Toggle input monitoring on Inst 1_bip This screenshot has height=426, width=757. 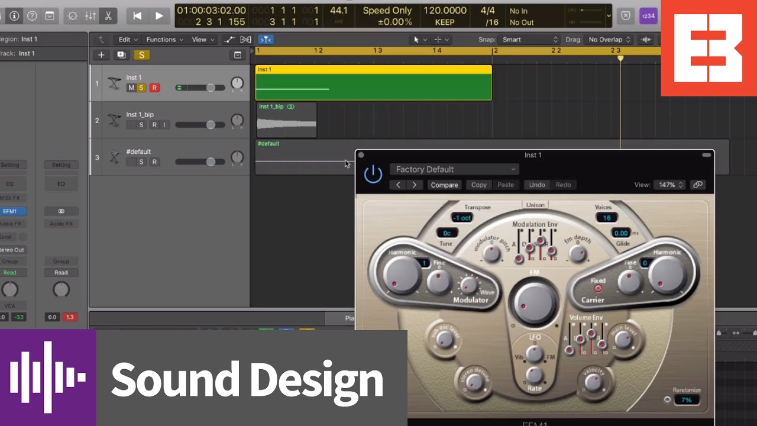(x=165, y=125)
